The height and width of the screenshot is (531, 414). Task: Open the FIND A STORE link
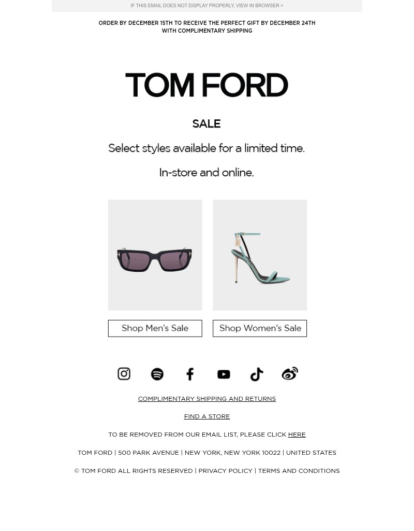click(207, 416)
